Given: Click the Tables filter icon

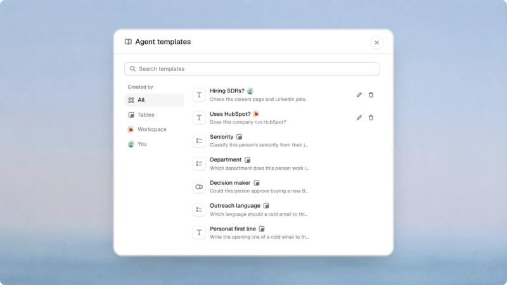Looking at the screenshot, I should (x=131, y=115).
